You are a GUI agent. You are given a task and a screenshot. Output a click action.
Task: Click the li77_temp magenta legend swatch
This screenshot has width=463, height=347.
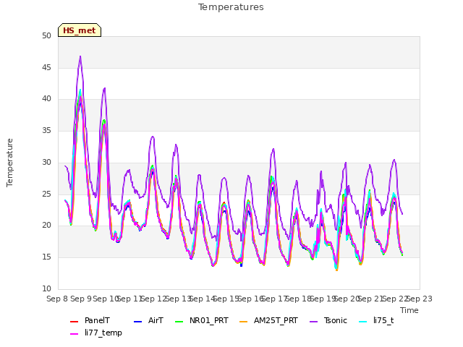[x=74, y=334]
